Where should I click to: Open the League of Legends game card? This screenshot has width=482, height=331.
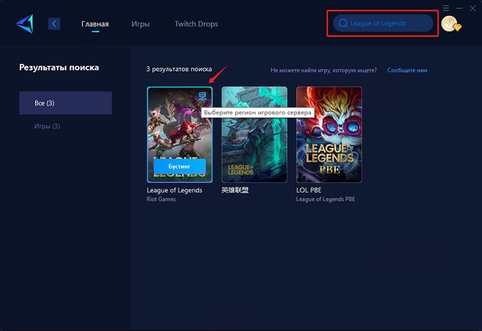tap(180, 135)
